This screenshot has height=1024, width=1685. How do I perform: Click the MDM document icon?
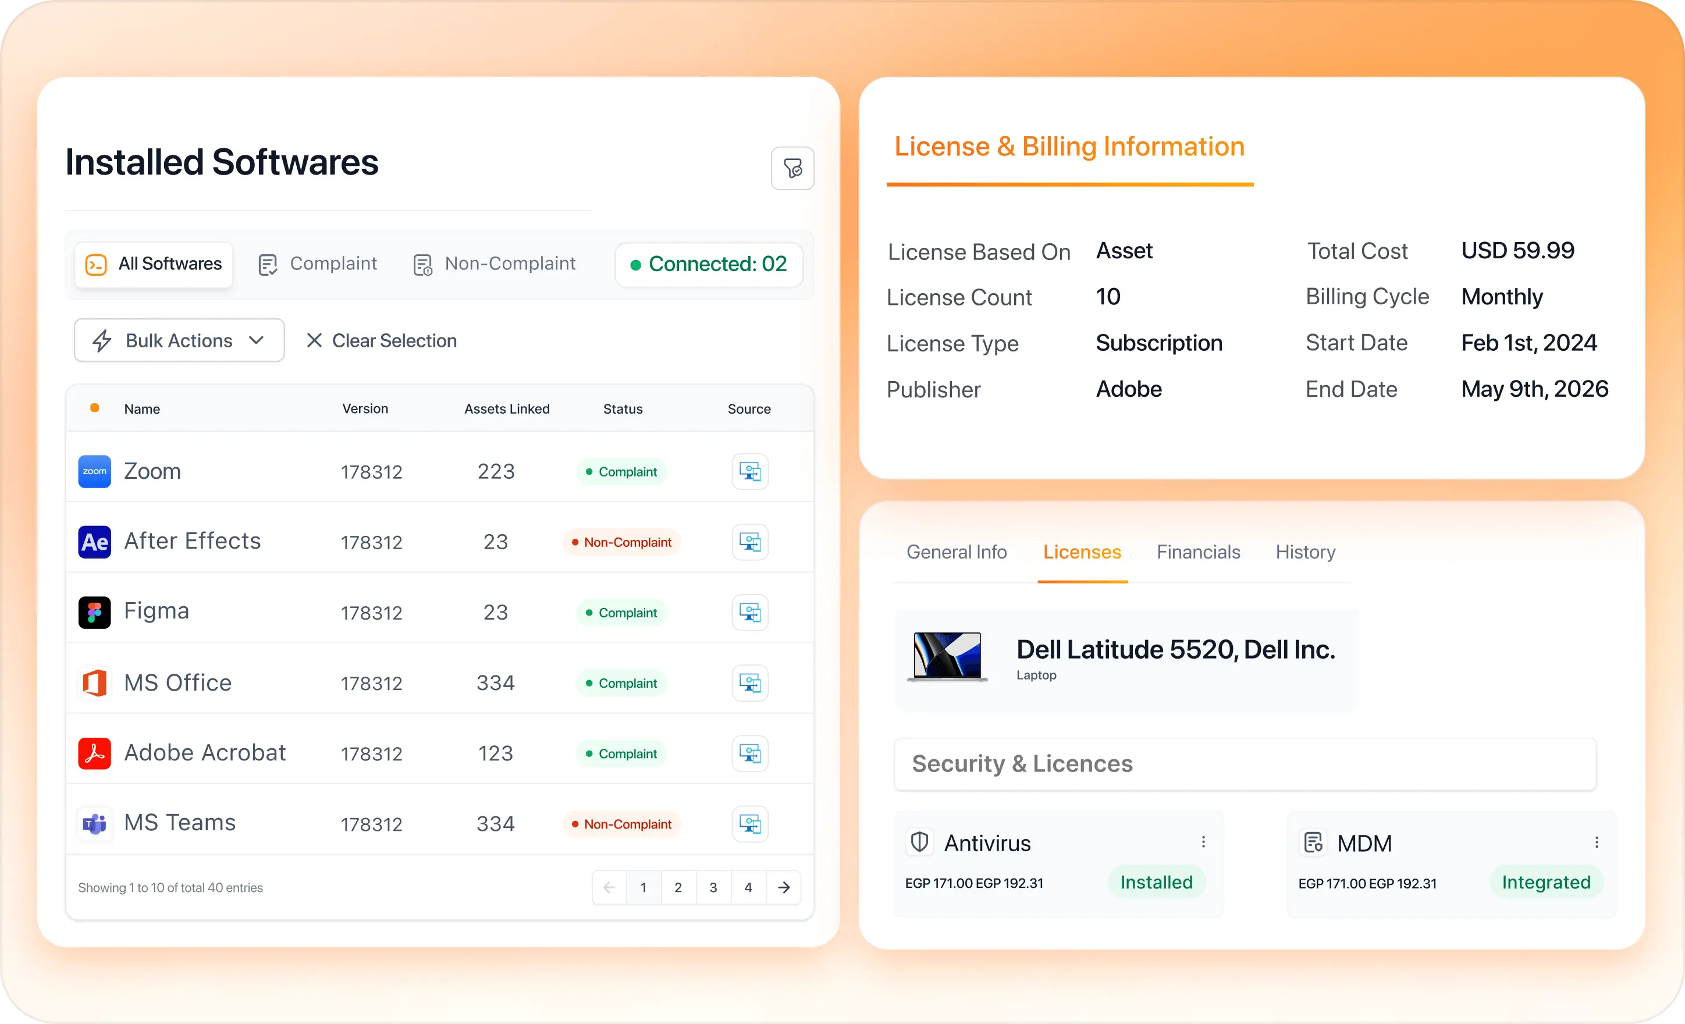click(1313, 842)
